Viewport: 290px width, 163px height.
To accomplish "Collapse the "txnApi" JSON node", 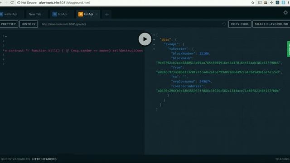I will (x=154, y=44).
